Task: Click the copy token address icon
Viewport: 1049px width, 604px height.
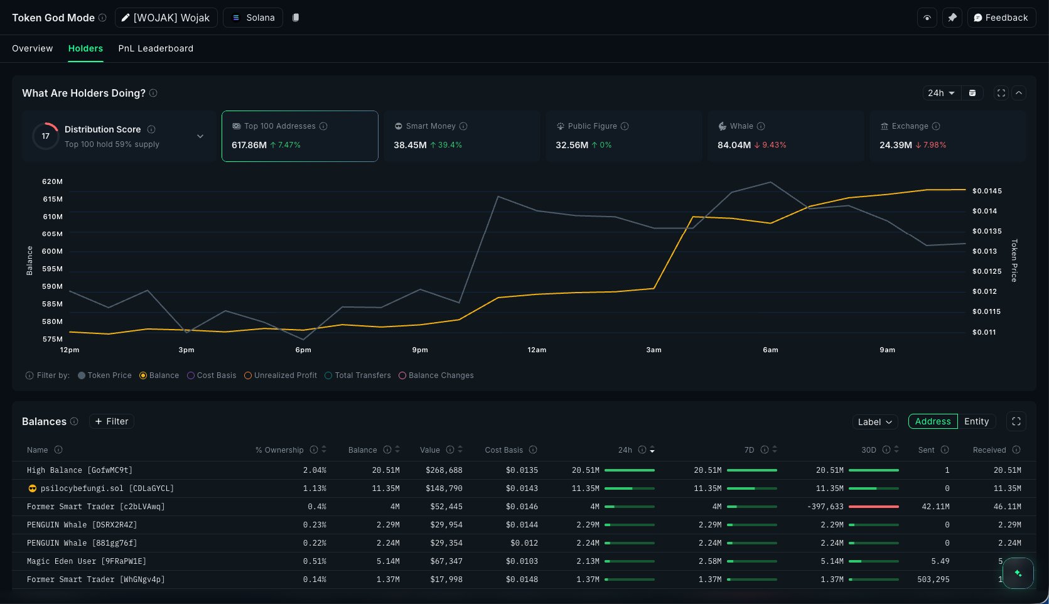Action: pos(296,18)
